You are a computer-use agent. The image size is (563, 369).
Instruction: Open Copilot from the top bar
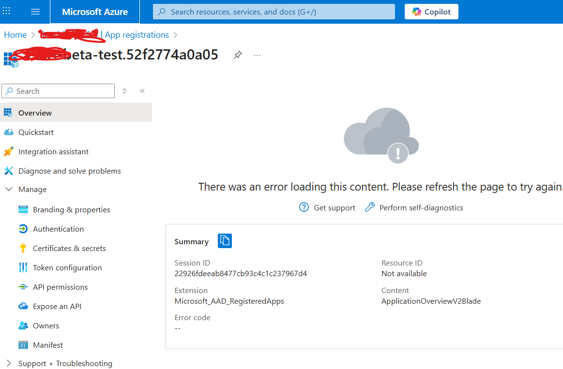click(431, 12)
